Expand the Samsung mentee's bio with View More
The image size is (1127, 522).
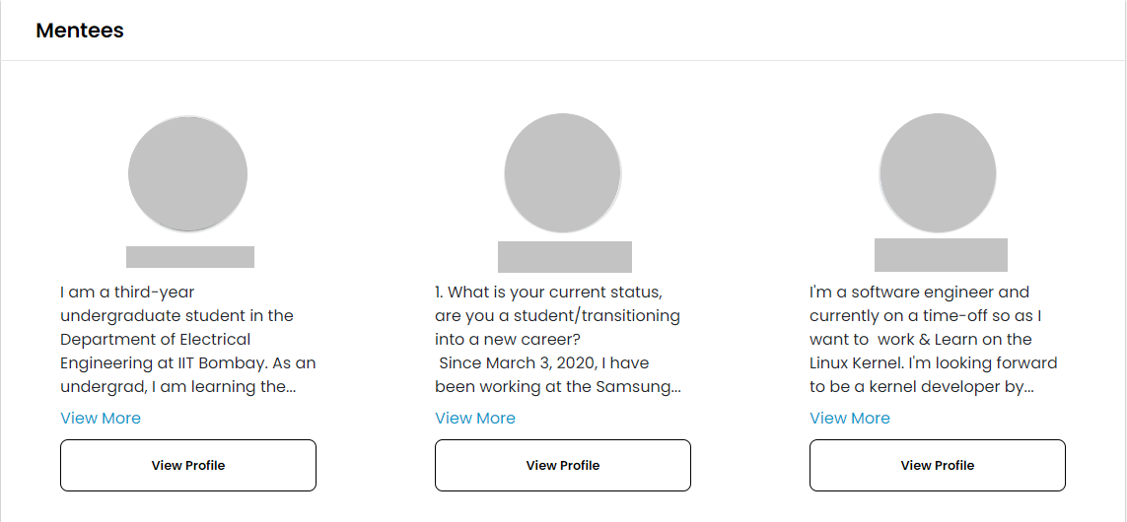tap(475, 418)
